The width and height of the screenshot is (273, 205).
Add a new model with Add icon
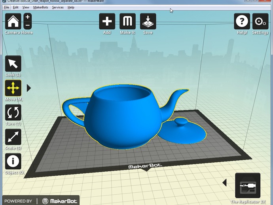[107, 21]
